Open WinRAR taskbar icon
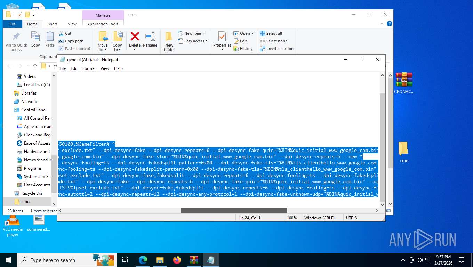473x267 pixels. [194, 260]
